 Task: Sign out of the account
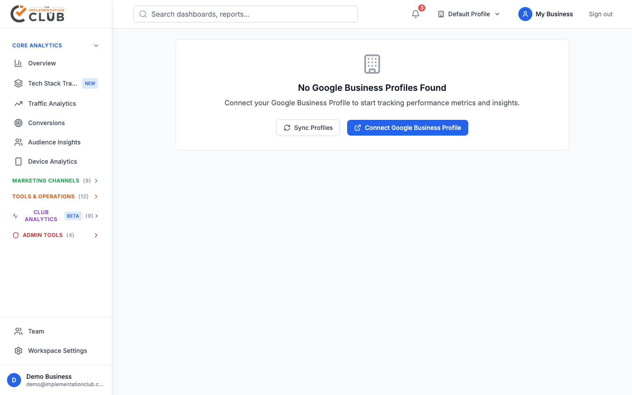(600, 14)
